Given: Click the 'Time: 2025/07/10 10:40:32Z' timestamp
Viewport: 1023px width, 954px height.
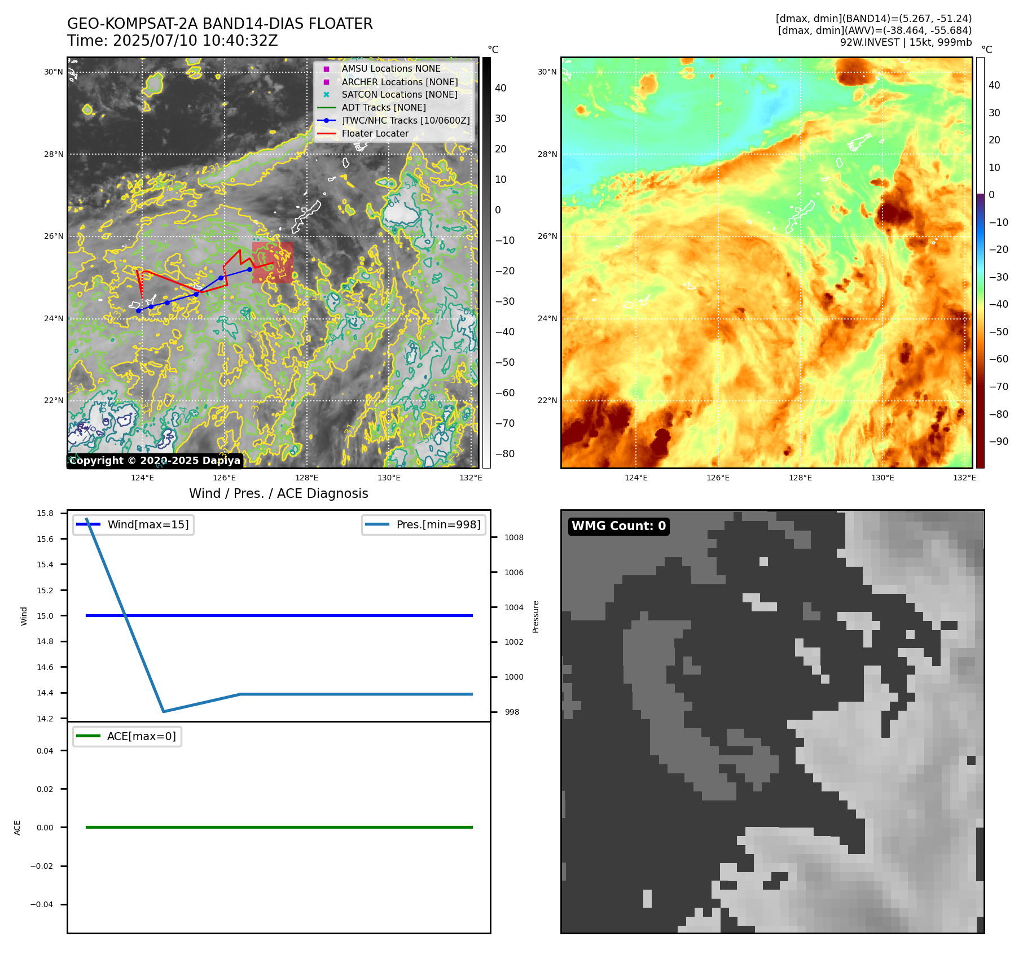Looking at the screenshot, I should [x=173, y=41].
